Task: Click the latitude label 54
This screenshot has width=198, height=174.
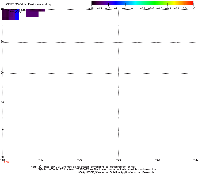Action: click(x=2, y=102)
